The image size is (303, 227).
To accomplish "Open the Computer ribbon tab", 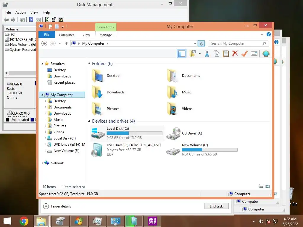I will click(66, 35).
